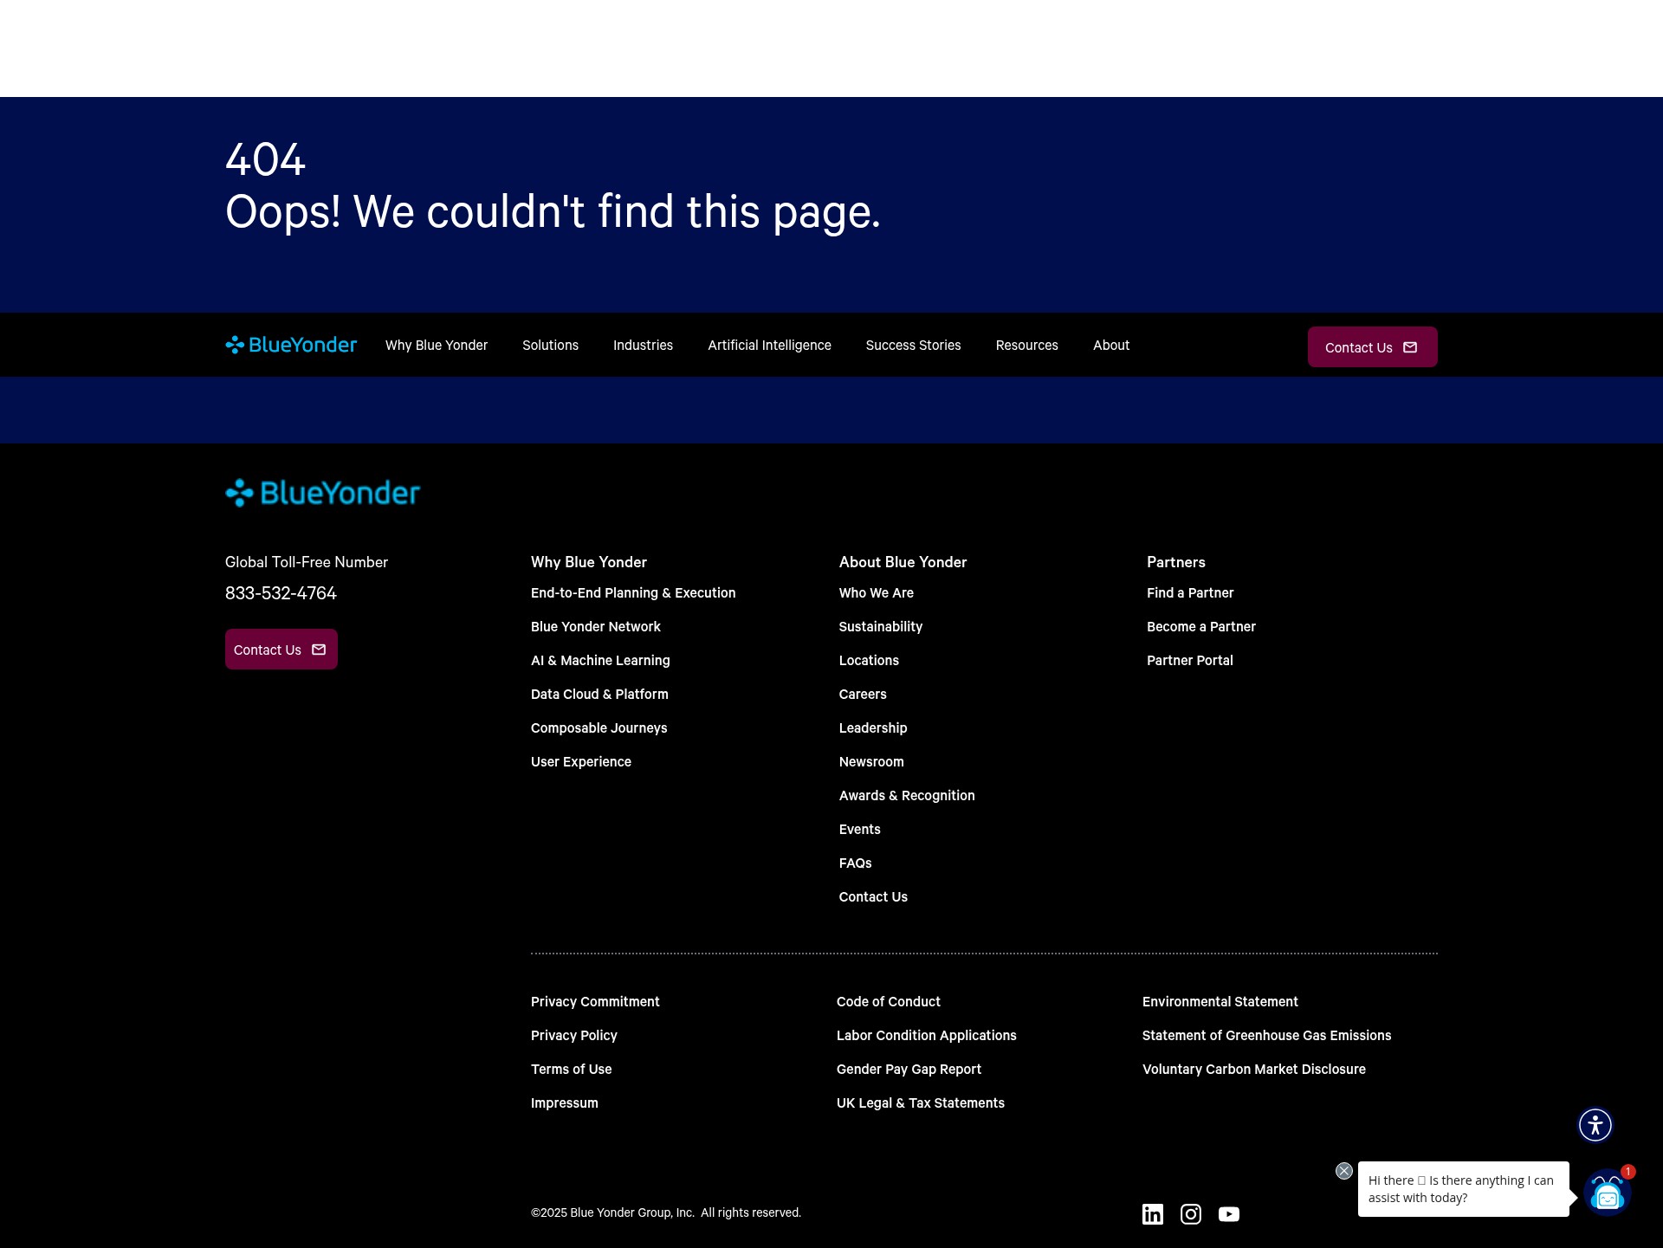Open Terms of Use link
The image size is (1663, 1248).
571,1069
